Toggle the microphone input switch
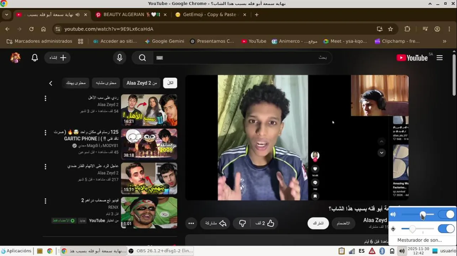 coord(446,229)
